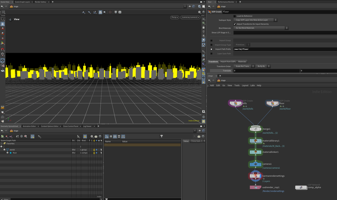The width and height of the screenshot is (337, 200).
Task: Click the materiallibrary1 node icon
Action: [x=256, y=141]
